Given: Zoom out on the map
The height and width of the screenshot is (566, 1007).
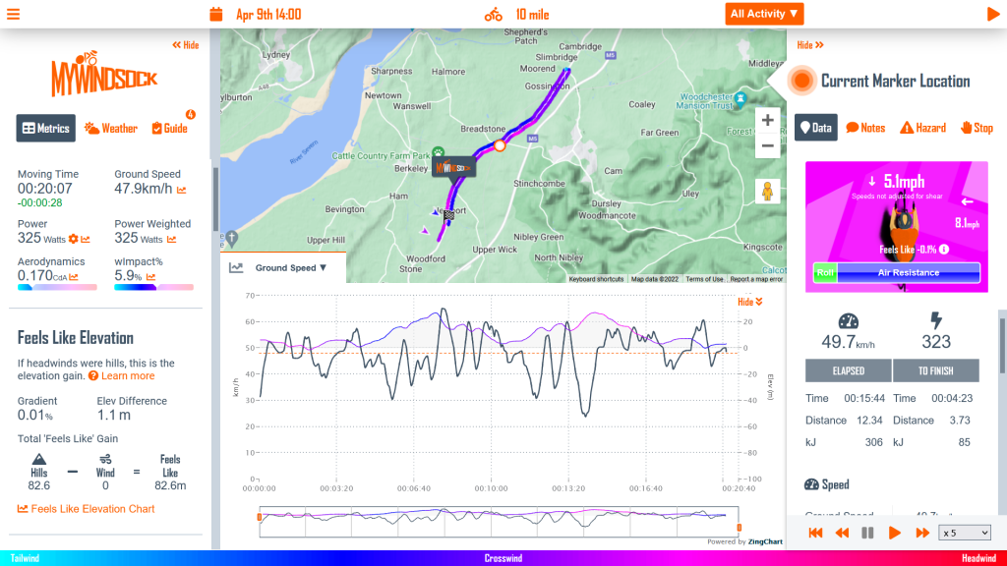Looking at the screenshot, I should [x=767, y=145].
